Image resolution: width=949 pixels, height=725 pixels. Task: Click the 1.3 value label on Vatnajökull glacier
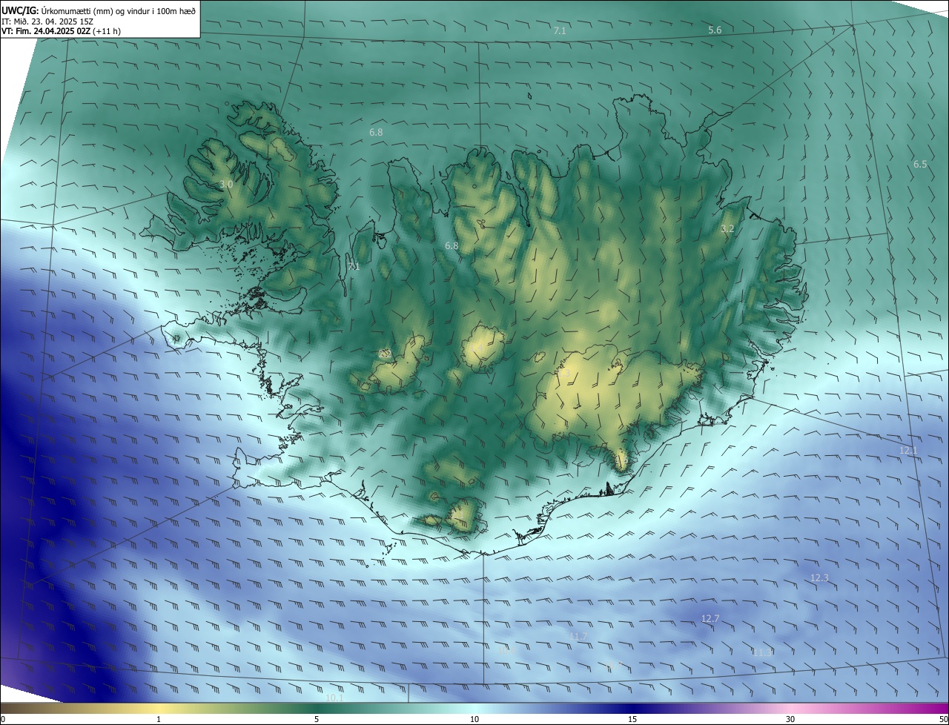(566, 374)
